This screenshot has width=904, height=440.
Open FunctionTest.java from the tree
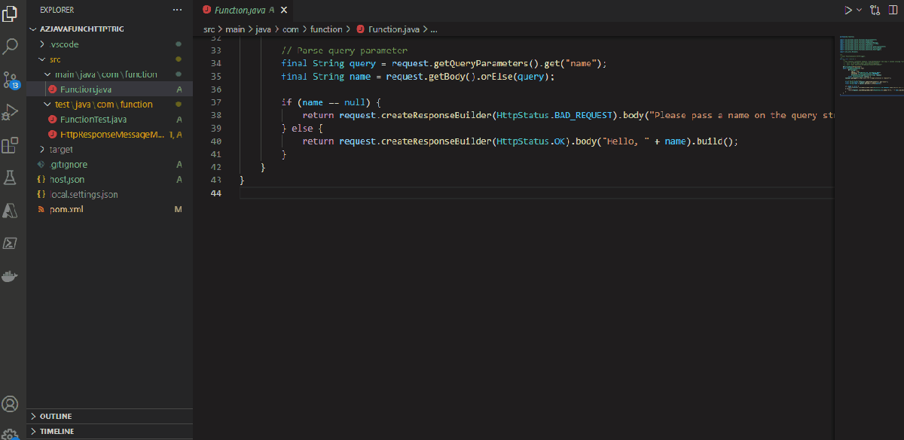110,120
